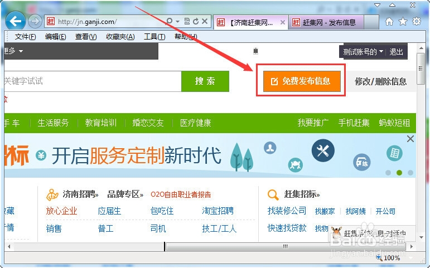Open the new blank tab button
This screenshot has width=430, height=268.
(371, 22)
